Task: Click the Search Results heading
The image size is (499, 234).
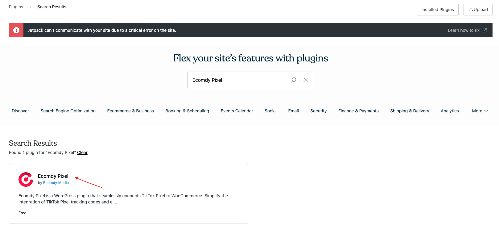Action: point(33,143)
